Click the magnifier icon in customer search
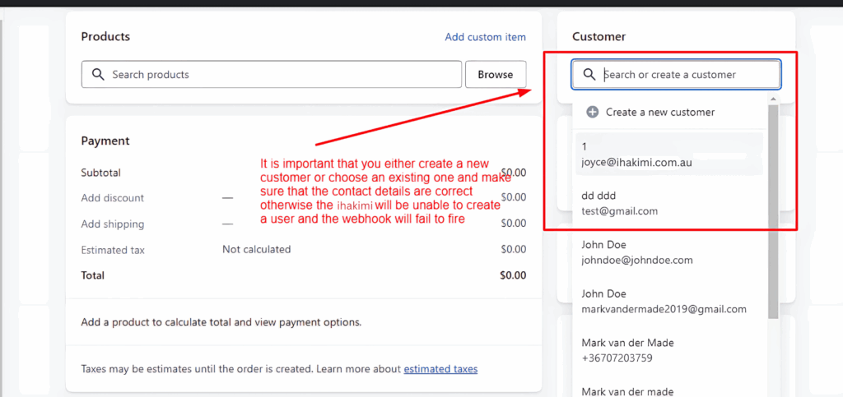 click(x=589, y=75)
